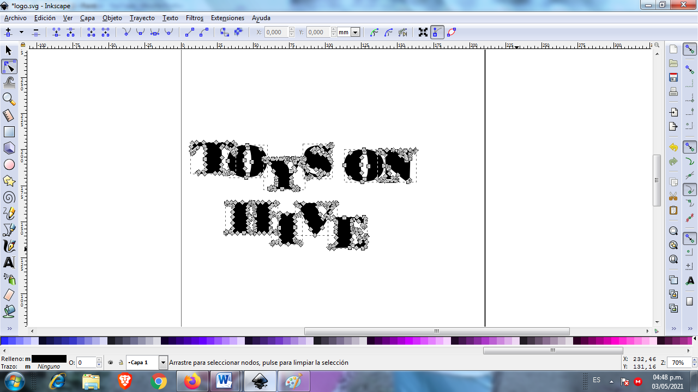Expand hidden toolbox tools chevron
Viewport: 698px width, 392px height.
point(9,329)
